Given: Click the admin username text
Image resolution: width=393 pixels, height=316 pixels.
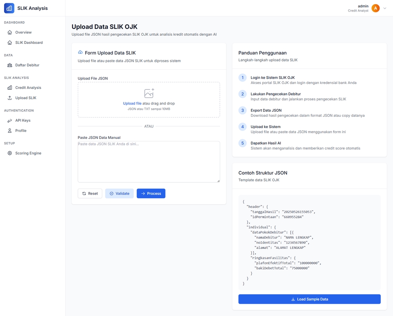Looking at the screenshot, I should 363,6.
